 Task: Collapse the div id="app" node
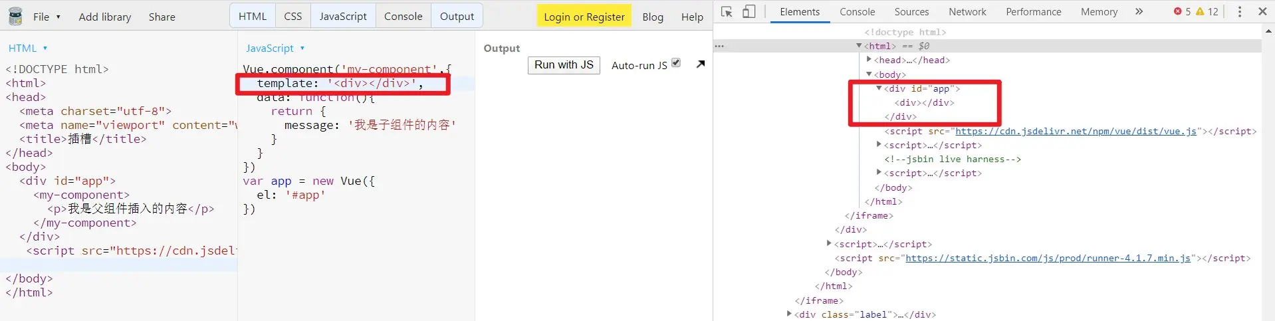point(879,88)
